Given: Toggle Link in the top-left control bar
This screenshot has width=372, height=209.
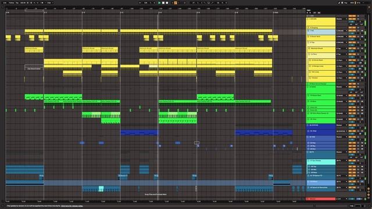Looking at the screenshot, I should [5, 3].
